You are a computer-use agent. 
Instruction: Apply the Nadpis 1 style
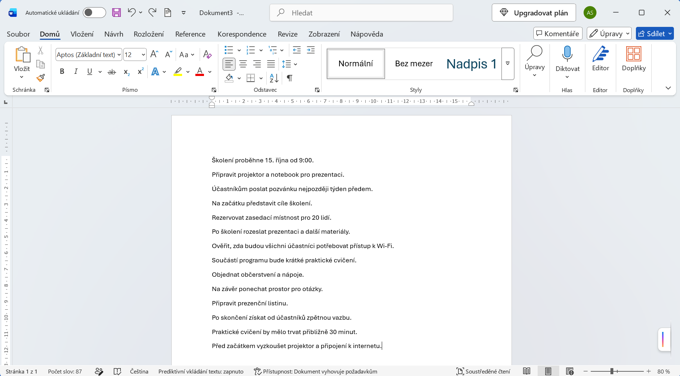[471, 64]
